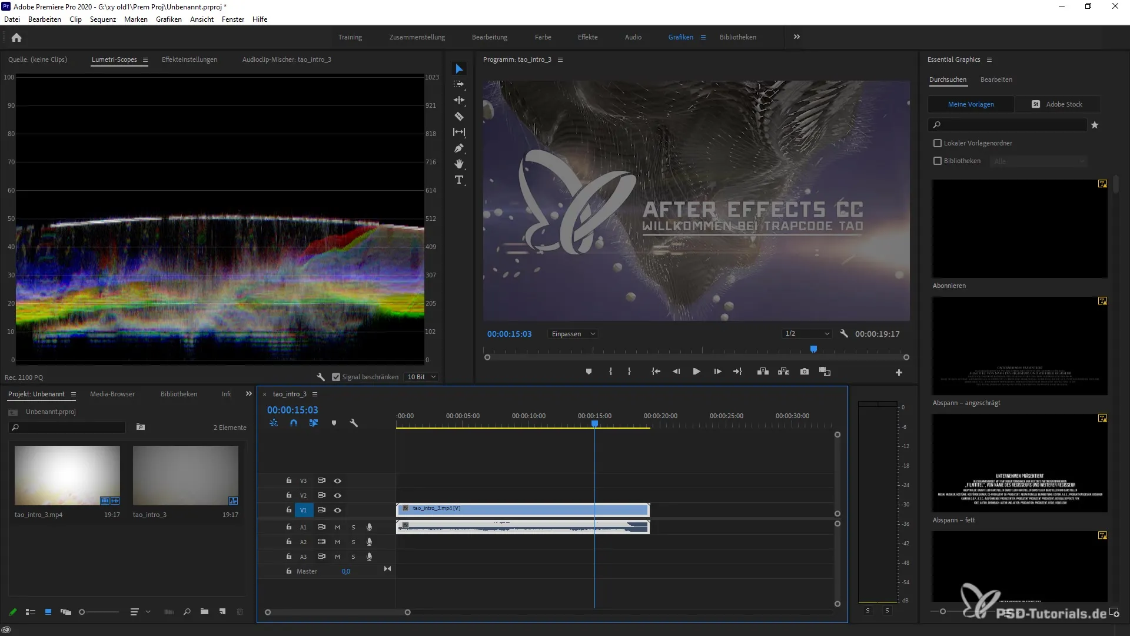
Task: Click the Button Editor plus icon
Action: [899, 372]
